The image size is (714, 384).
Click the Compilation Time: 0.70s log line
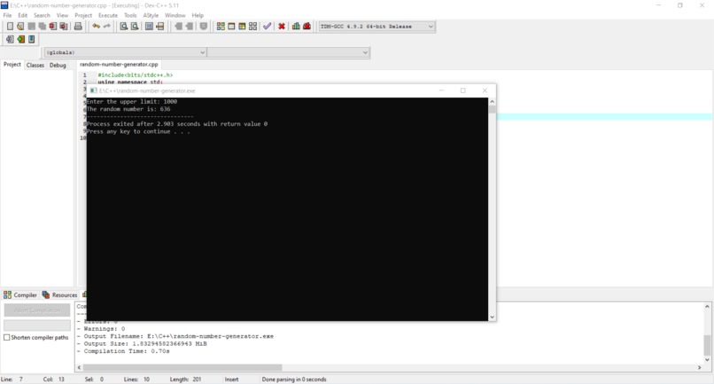123,351
